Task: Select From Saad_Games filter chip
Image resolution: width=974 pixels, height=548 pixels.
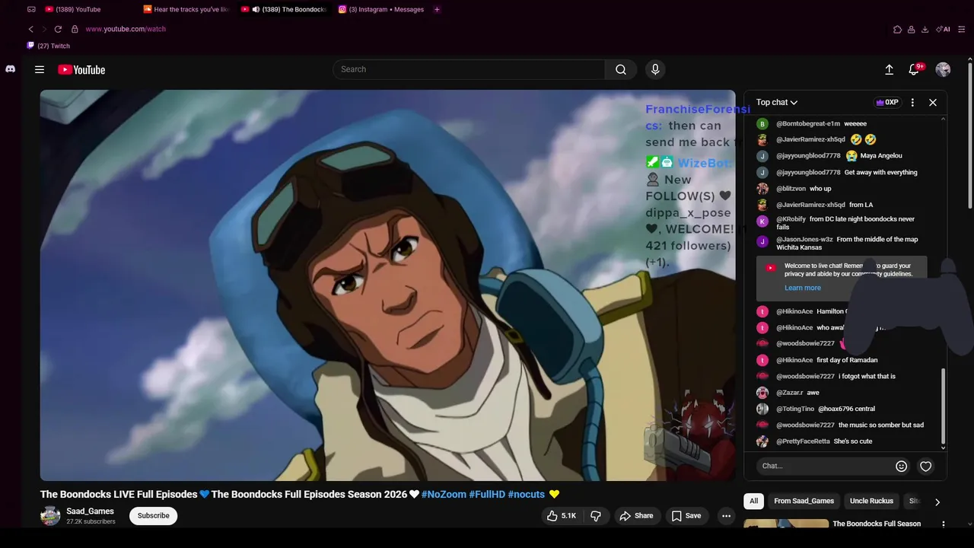Action: (x=804, y=501)
